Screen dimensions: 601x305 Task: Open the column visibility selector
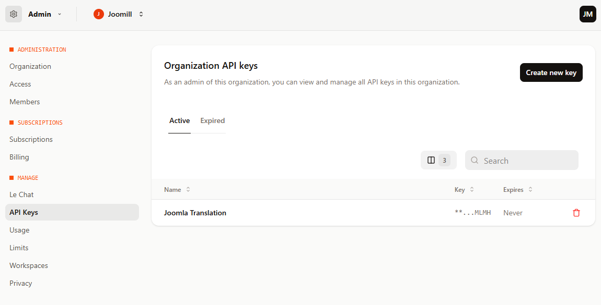(438, 160)
